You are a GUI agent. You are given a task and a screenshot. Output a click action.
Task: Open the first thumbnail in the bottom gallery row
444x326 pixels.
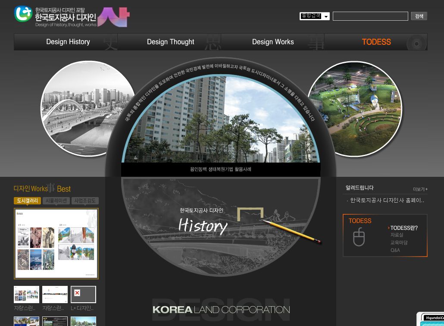pyautogui.click(x=26, y=321)
